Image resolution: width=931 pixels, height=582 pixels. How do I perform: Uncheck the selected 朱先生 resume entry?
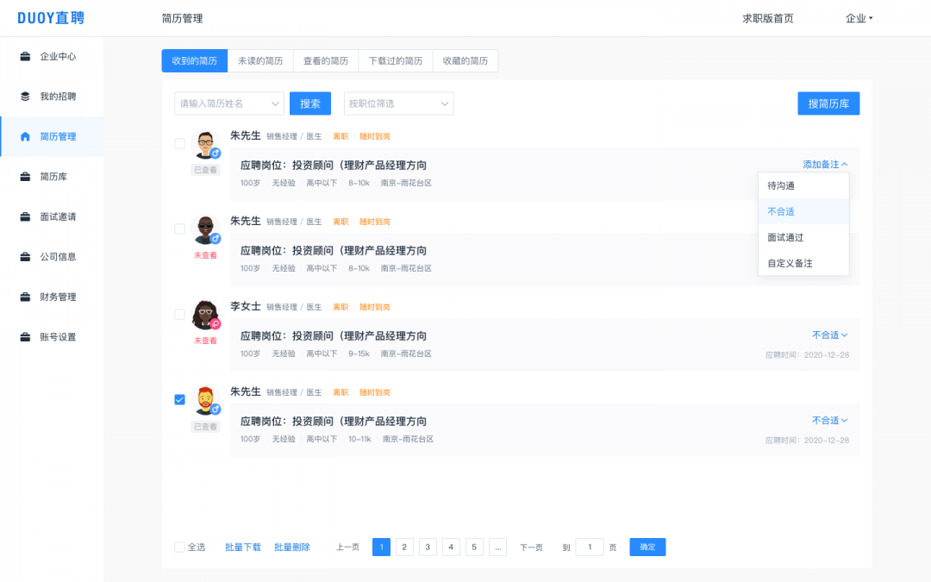tap(179, 399)
